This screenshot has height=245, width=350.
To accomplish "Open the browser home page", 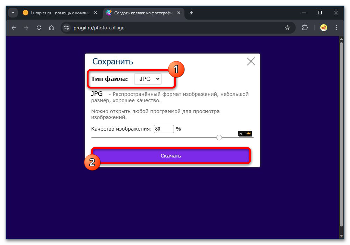I will (51, 28).
